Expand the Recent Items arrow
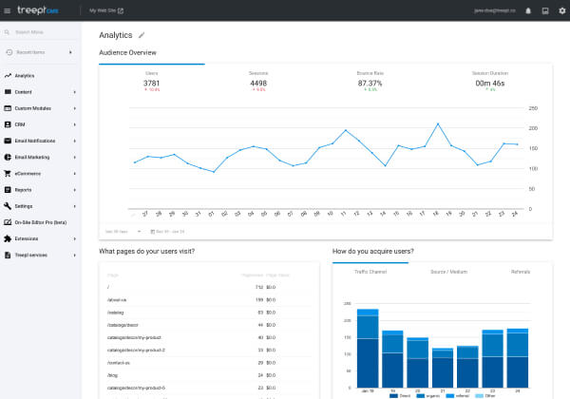Viewport: 570px width, 399px height. point(70,52)
